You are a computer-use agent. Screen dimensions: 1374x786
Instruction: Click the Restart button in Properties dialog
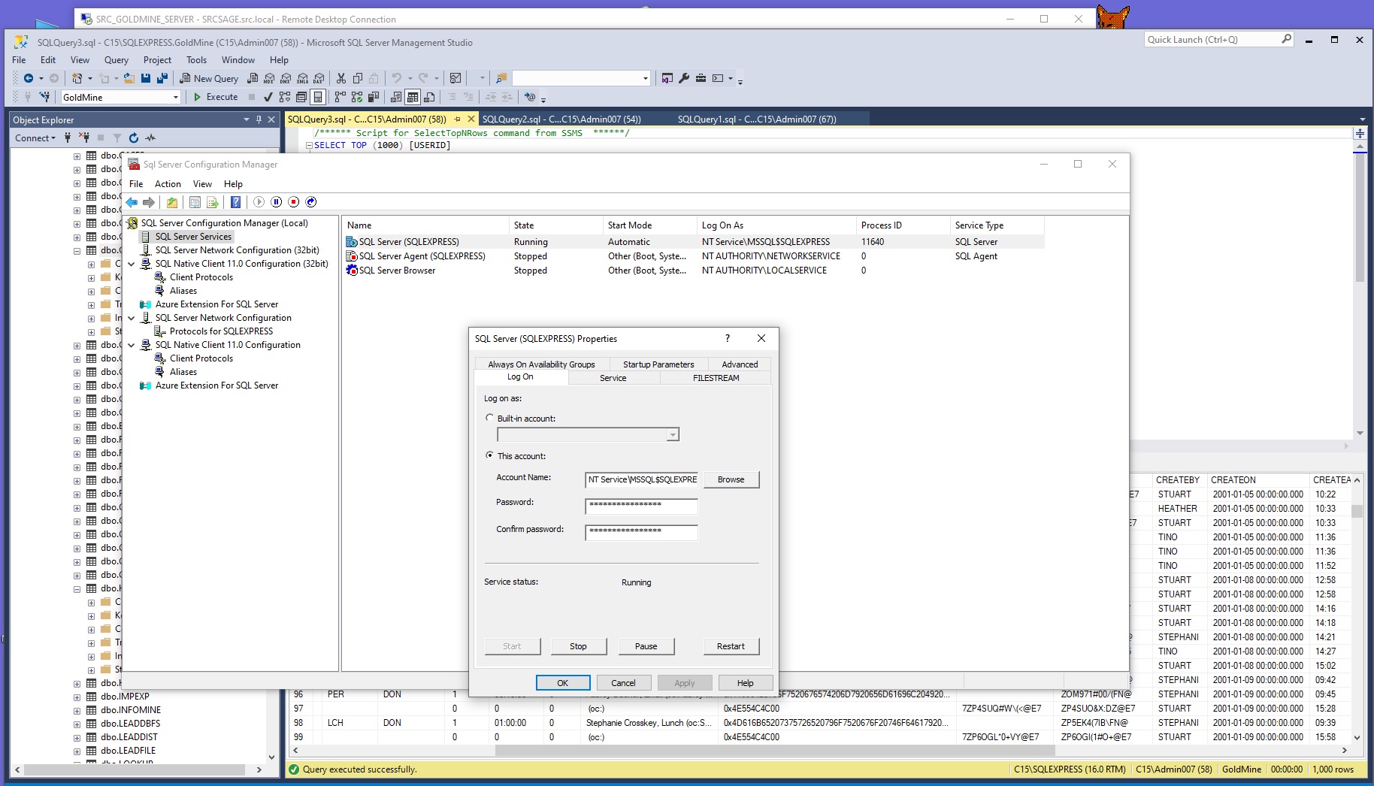coord(731,646)
